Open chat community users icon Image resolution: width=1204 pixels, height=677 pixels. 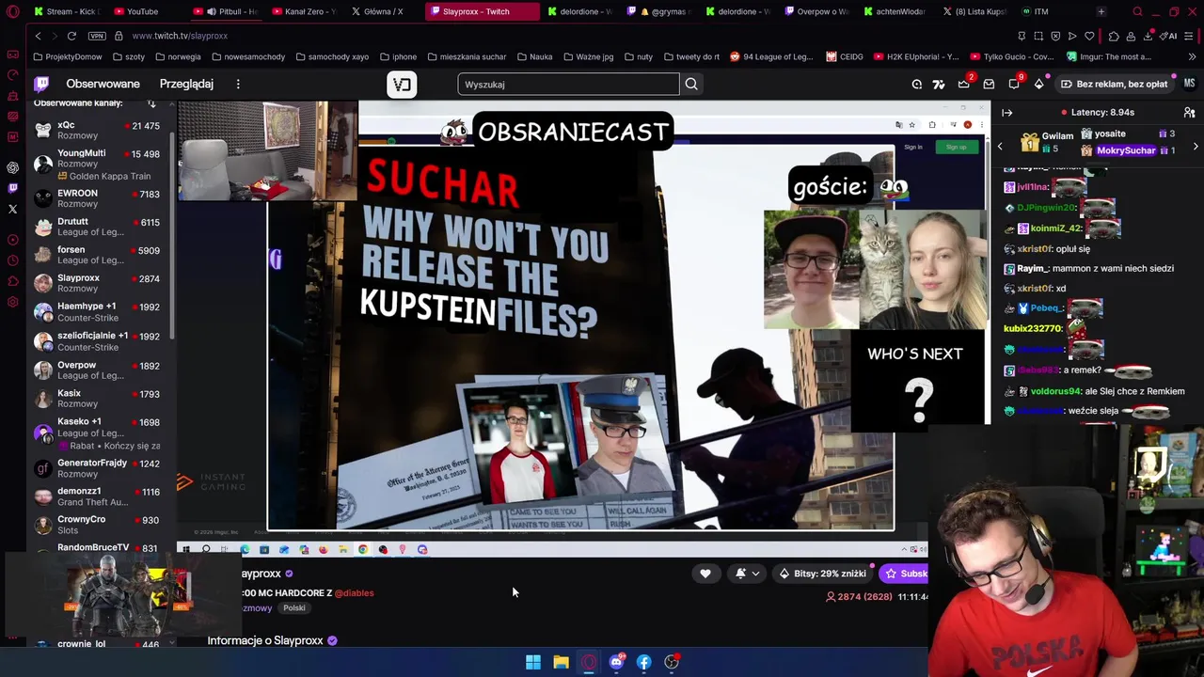(x=1189, y=113)
